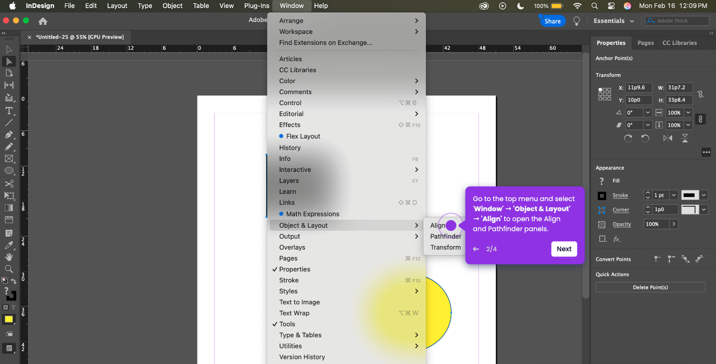
Task: Select the Page tool
Action: pos(9,73)
